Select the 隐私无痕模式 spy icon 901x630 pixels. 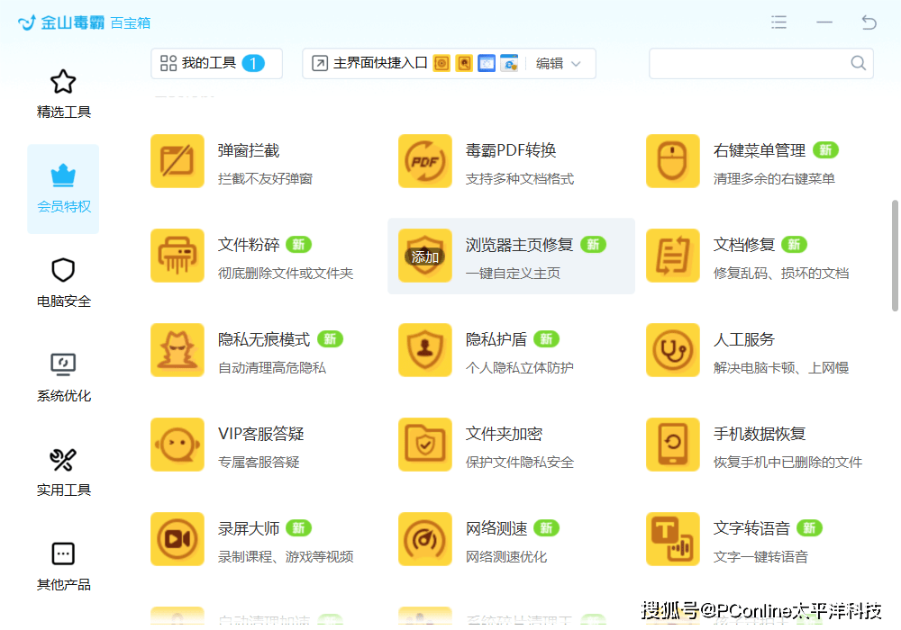(x=177, y=350)
